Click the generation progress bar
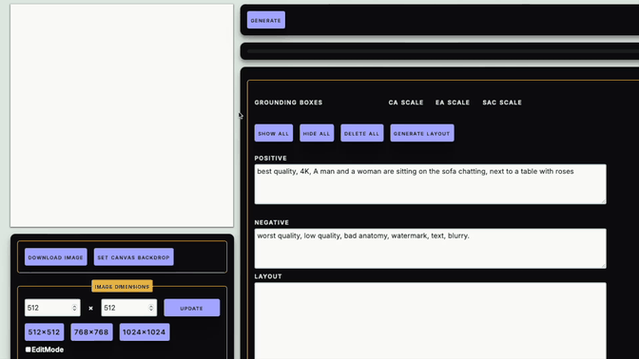639x359 pixels. (442, 51)
